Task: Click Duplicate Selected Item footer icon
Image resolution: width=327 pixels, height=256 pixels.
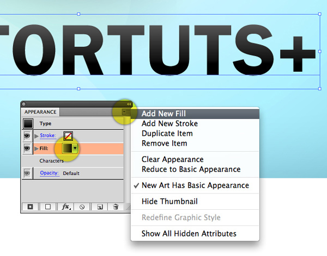Action: tap(100, 207)
